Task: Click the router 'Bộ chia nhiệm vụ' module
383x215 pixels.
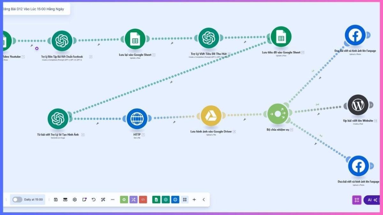Action: point(278,114)
